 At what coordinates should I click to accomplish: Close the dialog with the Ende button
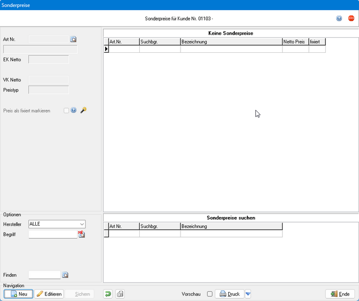(340, 294)
